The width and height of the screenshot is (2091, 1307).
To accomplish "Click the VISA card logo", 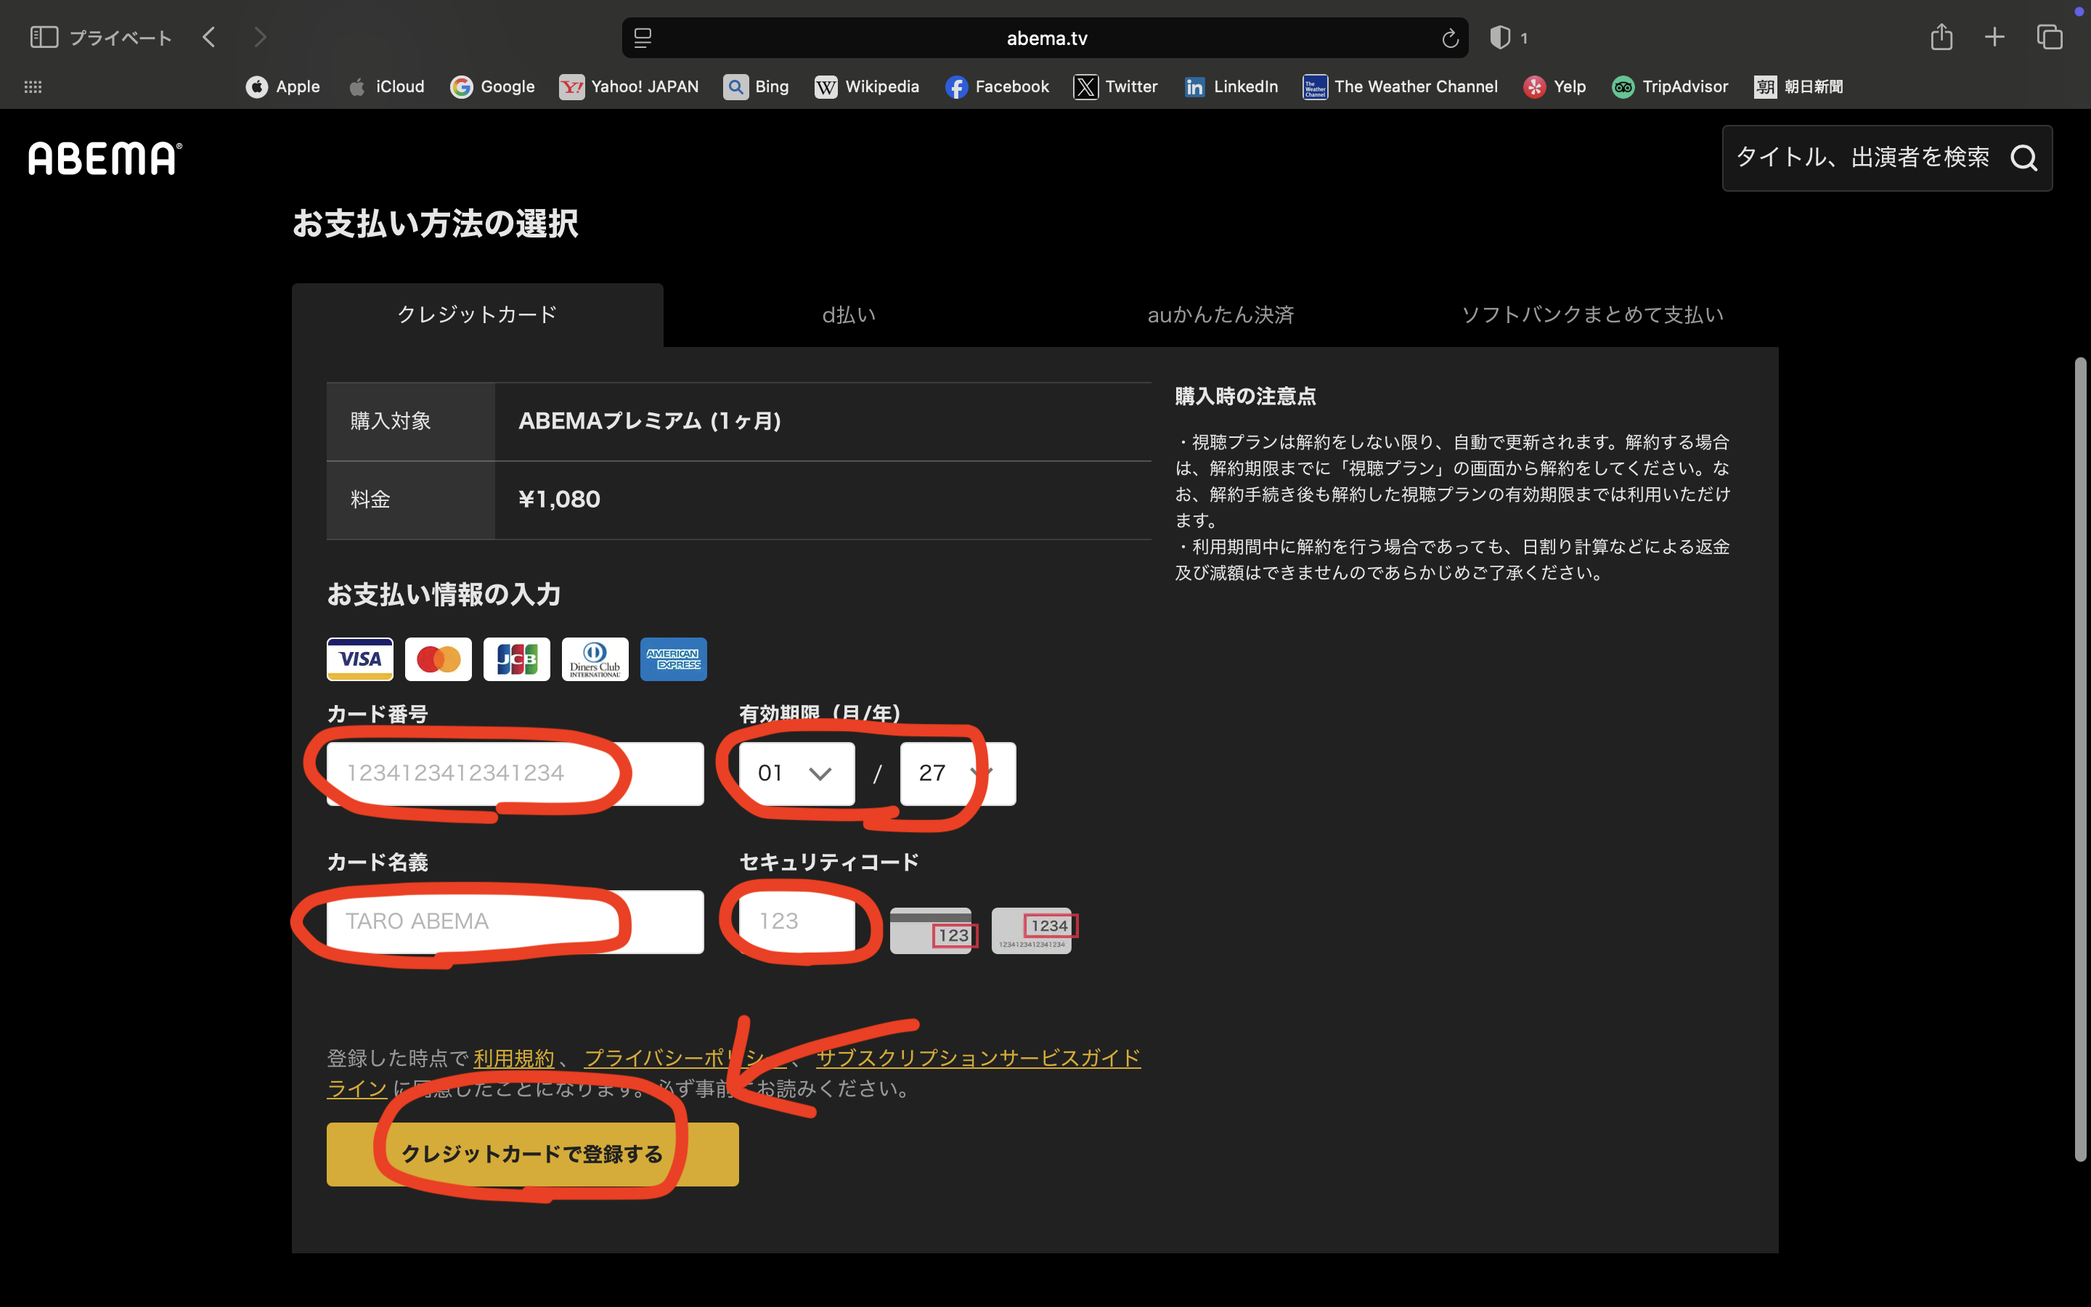I will click(x=359, y=659).
